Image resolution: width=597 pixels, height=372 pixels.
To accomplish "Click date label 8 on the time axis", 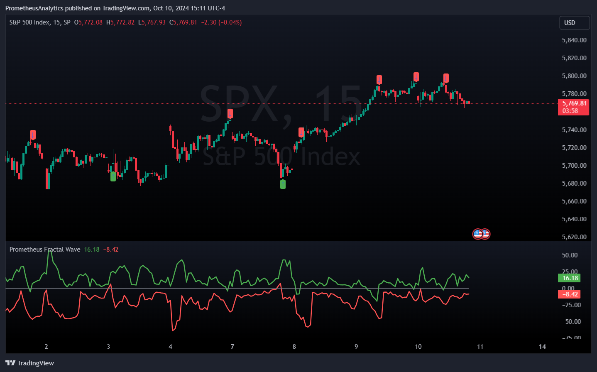I will [x=294, y=347].
